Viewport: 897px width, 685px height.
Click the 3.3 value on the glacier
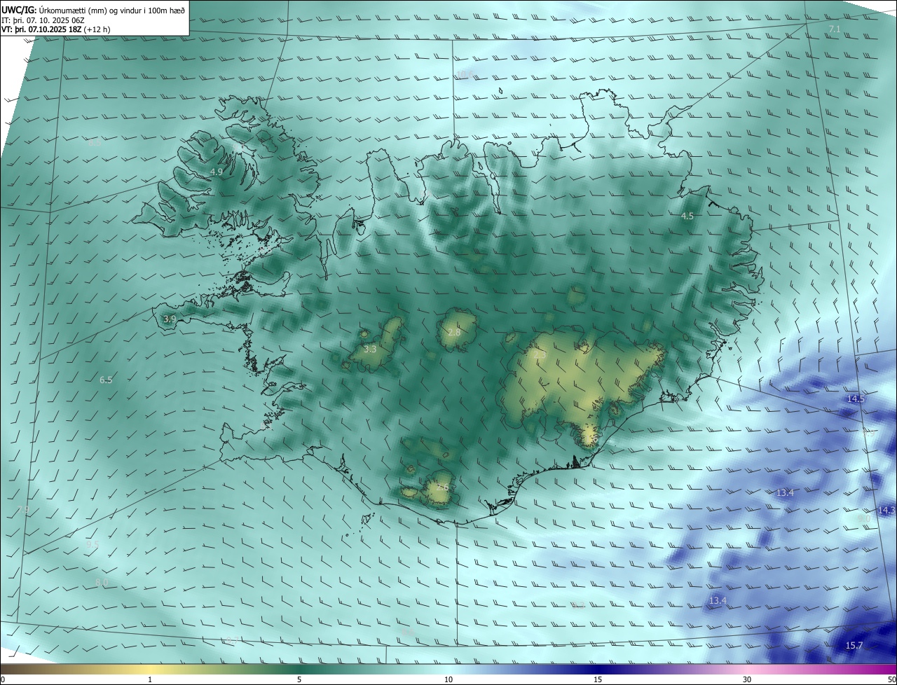coord(370,349)
